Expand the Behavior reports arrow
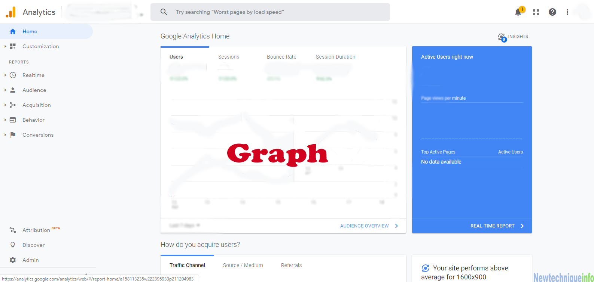The height and width of the screenshot is (282, 594). pyautogui.click(x=5, y=120)
